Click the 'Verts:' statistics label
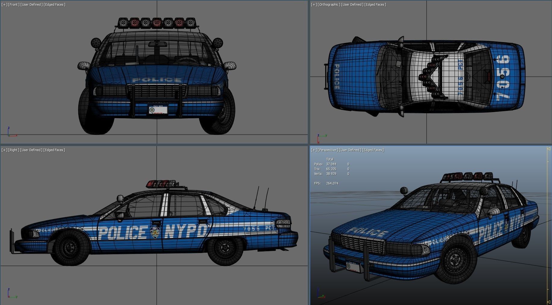This screenshot has width=552, height=305. pyautogui.click(x=318, y=174)
